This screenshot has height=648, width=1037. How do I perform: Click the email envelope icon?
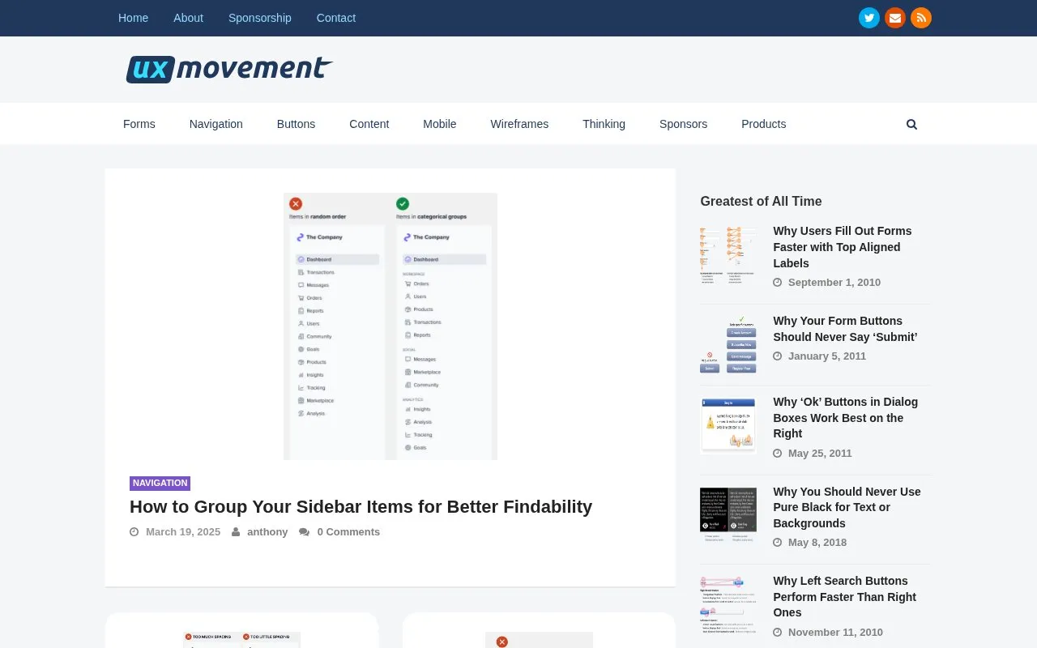pos(895,18)
